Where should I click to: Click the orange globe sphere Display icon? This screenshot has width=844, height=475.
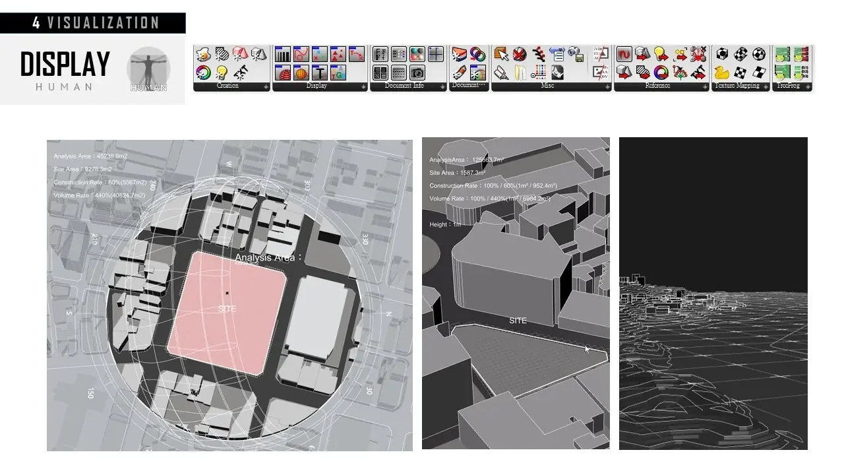[301, 73]
